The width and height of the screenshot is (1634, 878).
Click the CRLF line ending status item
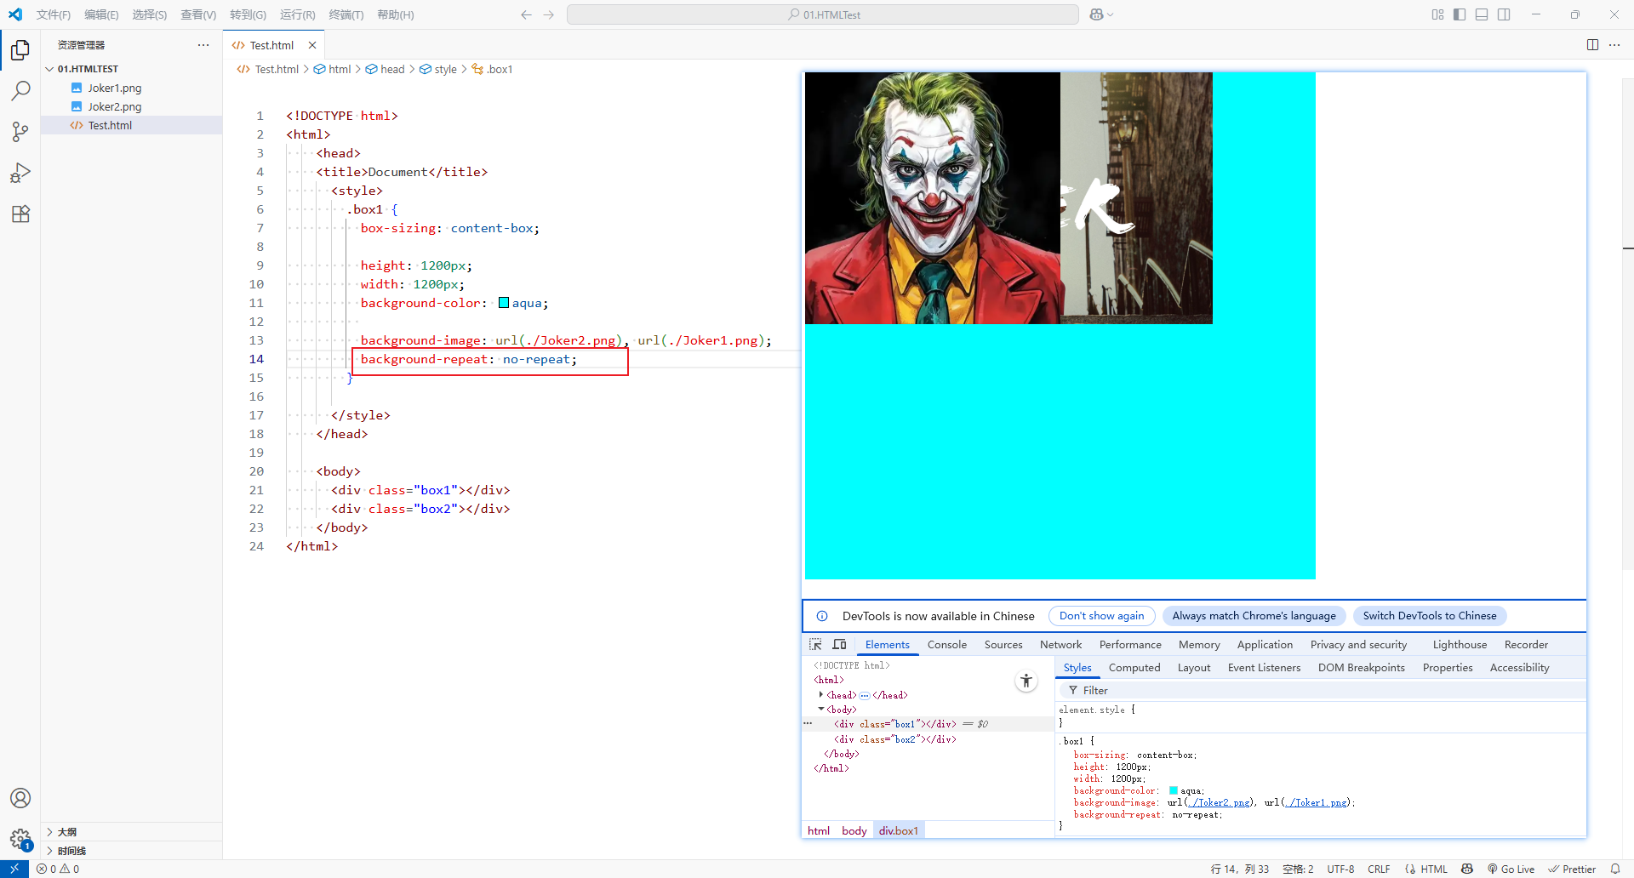[x=1379, y=869]
